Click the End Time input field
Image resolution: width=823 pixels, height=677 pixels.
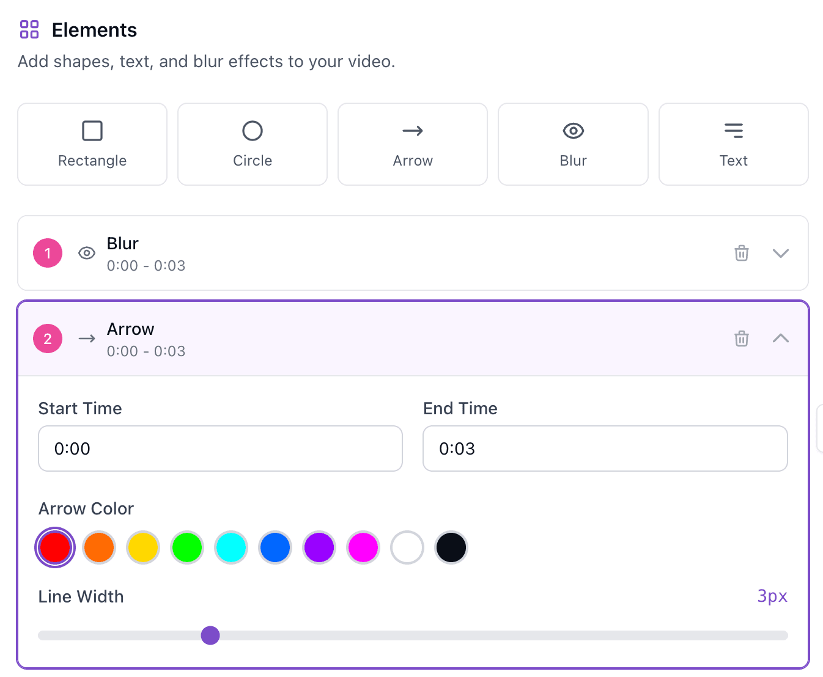pos(605,448)
